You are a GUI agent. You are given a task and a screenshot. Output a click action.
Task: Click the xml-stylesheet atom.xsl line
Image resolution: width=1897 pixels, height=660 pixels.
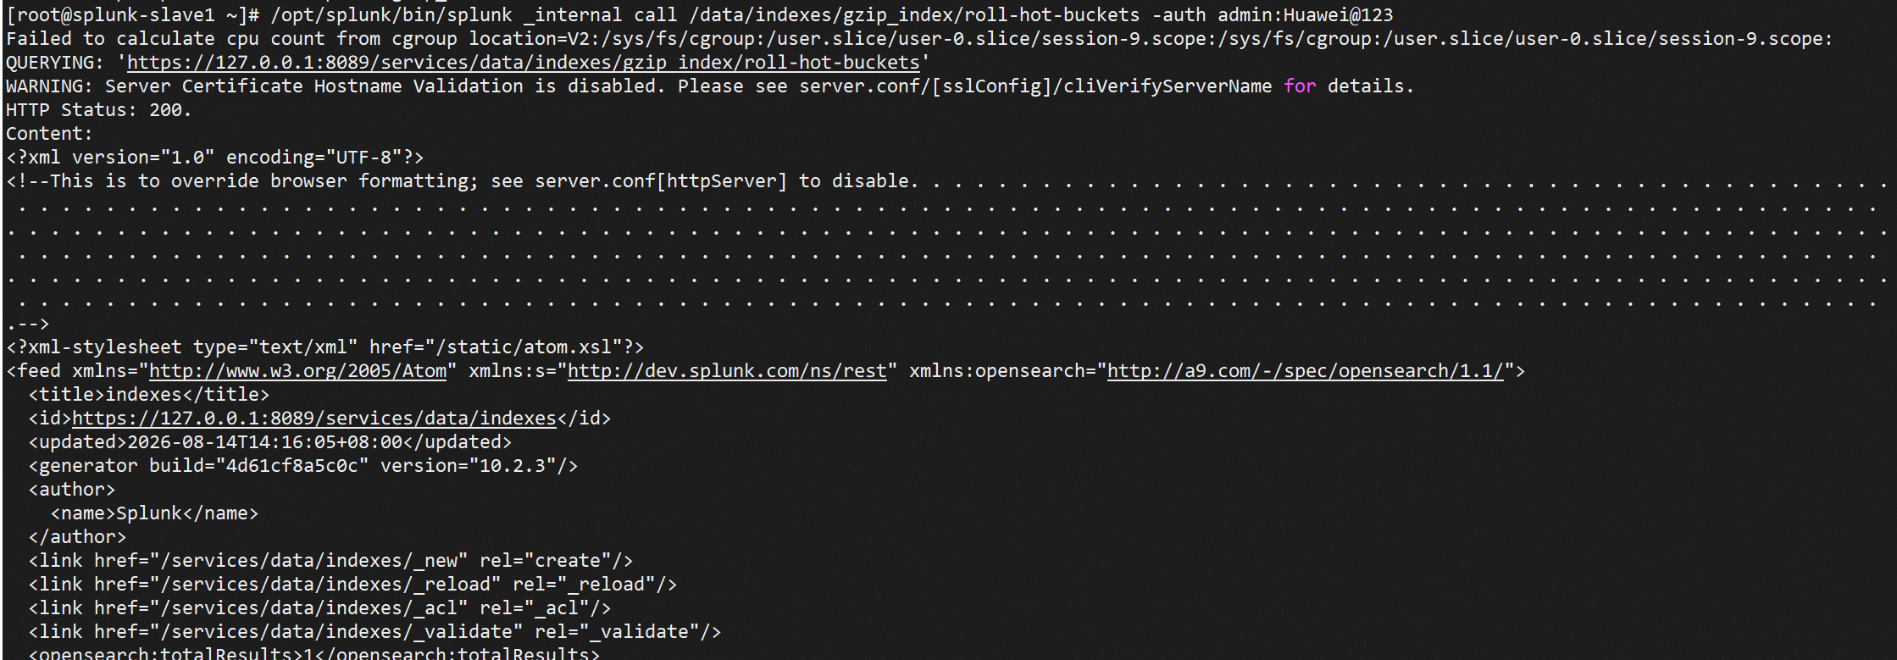(325, 347)
